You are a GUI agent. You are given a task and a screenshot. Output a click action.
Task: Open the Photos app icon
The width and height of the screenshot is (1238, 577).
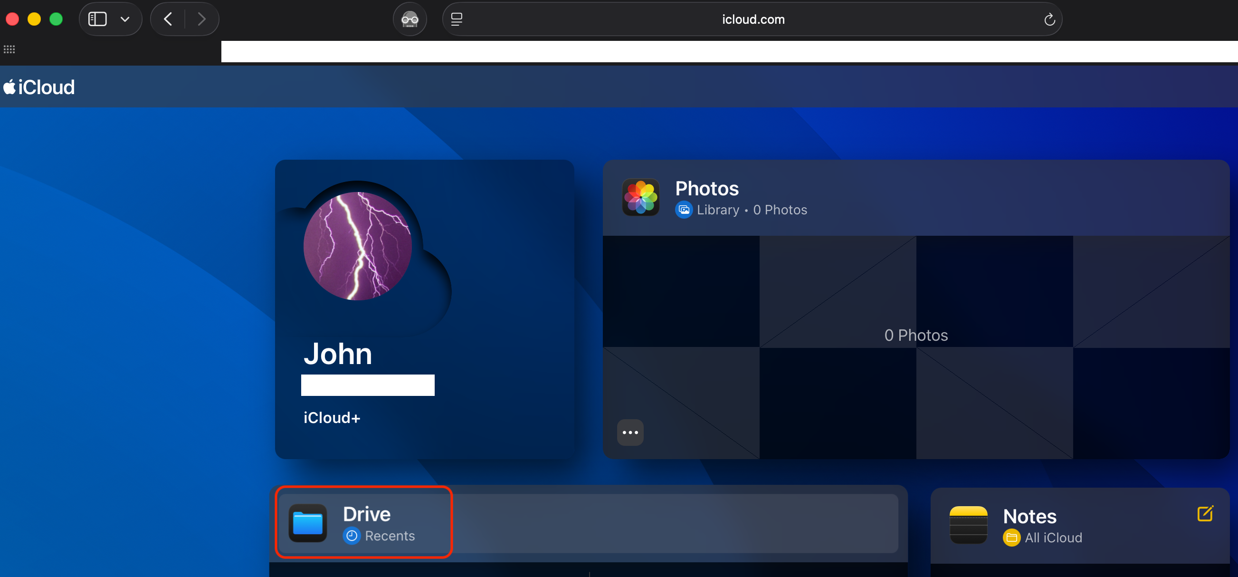[640, 197]
